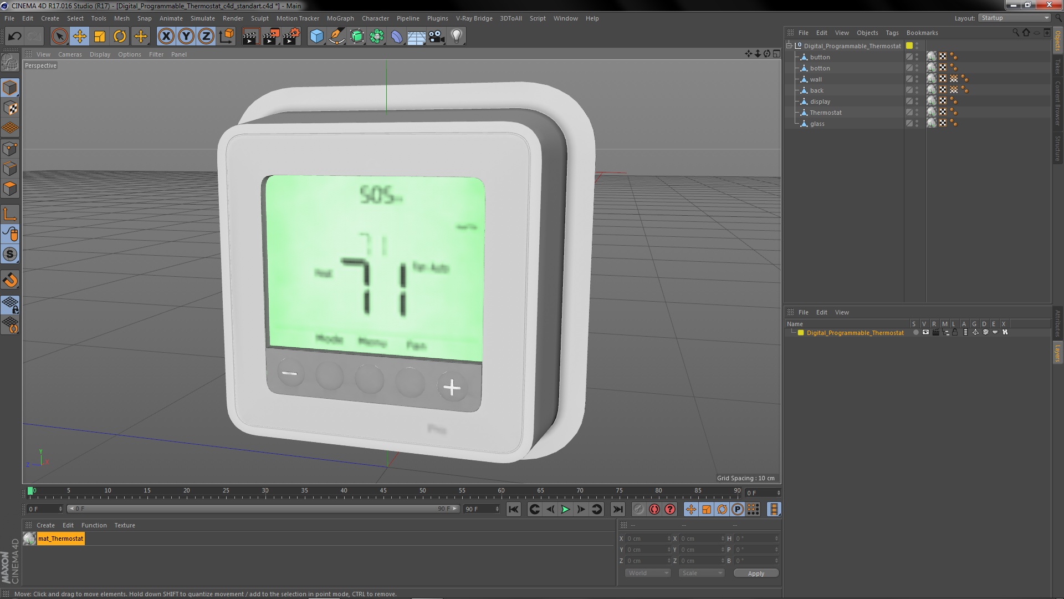Play the animation forwards
This screenshot has height=599, width=1064.
tap(565, 509)
